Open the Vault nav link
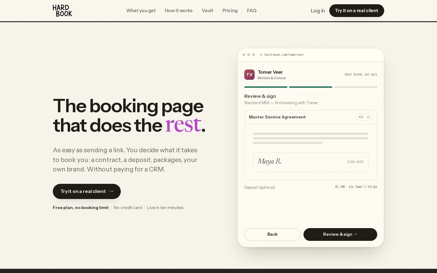The image size is (437, 273). (x=208, y=11)
